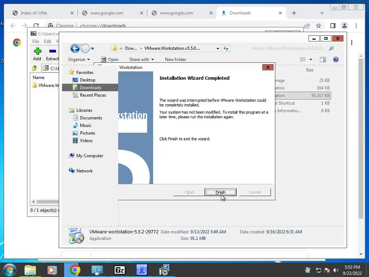
Task: Click the 7-Zip Name column header
Action: 39,78
